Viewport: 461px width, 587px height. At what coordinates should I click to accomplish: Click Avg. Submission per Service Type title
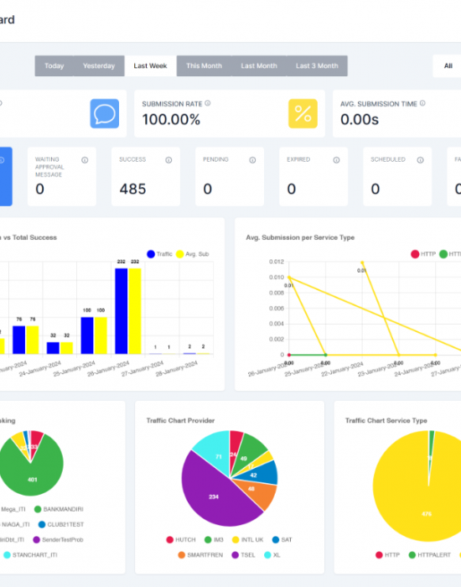tap(300, 237)
